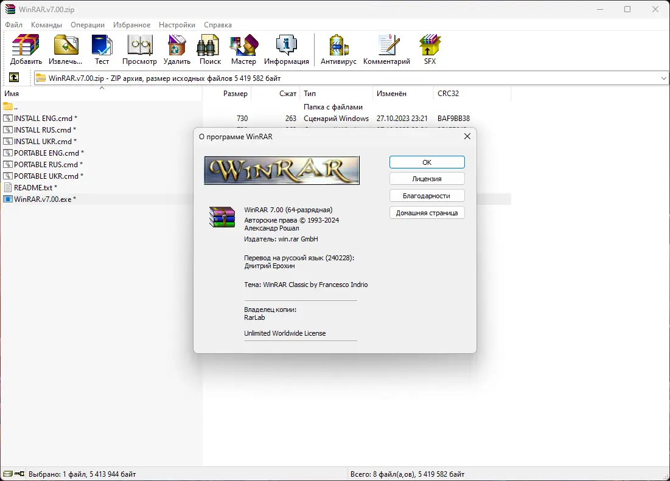Click the drive icon in status bar
670x481 pixels.
coord(8,474)
